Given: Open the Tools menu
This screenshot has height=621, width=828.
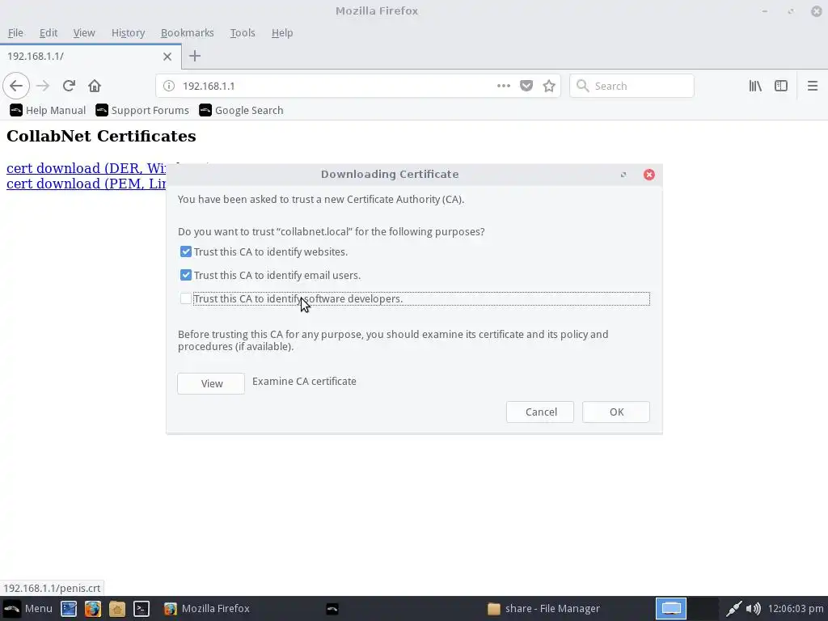Looking at the screenshot, I should (243, 32).
